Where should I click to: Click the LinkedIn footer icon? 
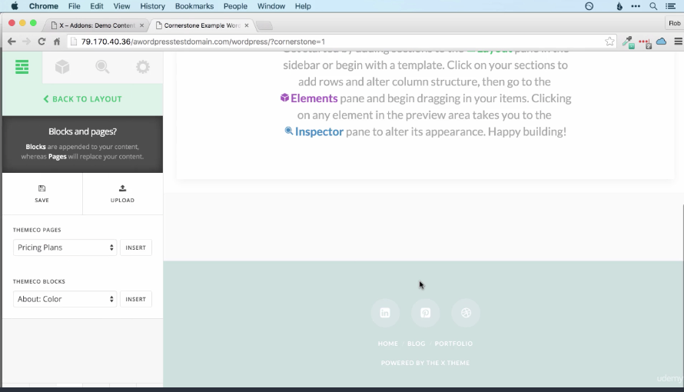[x=385, y=313]
